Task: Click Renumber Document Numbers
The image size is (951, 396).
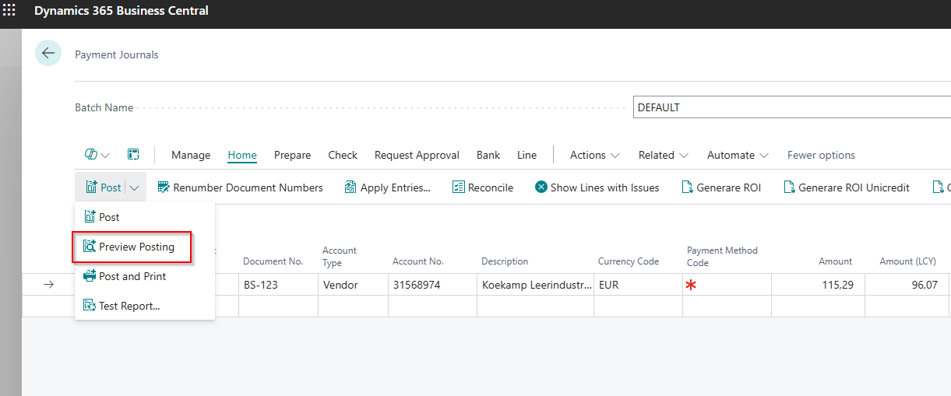Action: 240,187
